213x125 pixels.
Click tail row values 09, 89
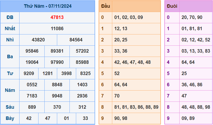point(188,118)
